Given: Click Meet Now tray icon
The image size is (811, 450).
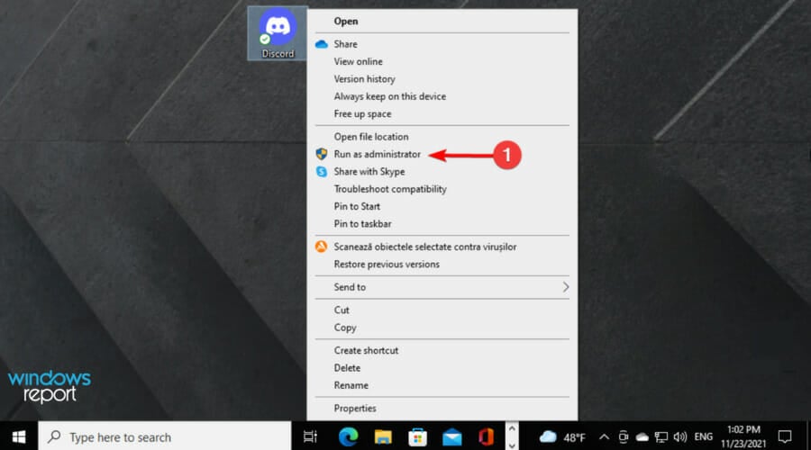Looking at the screenshot, I should point(624,437).
